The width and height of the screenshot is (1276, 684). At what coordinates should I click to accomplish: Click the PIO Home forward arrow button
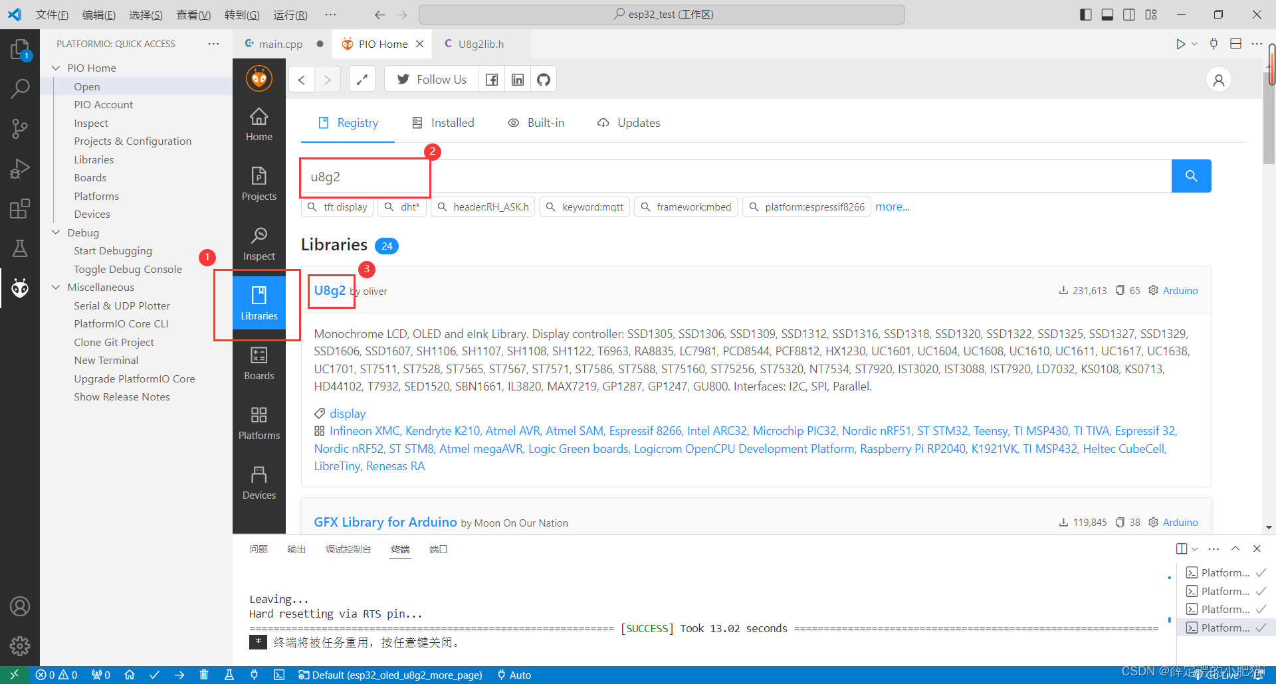pos(328,80)
